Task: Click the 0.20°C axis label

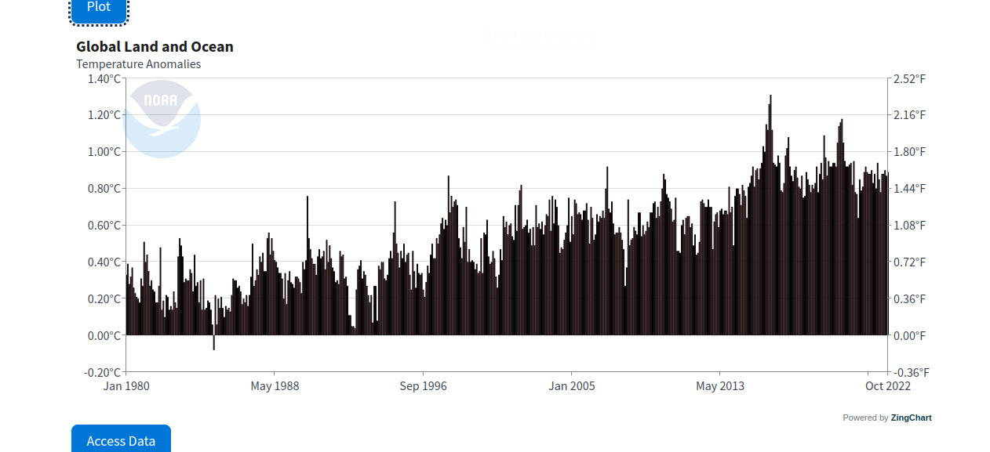Action: (x=104, y=299)
